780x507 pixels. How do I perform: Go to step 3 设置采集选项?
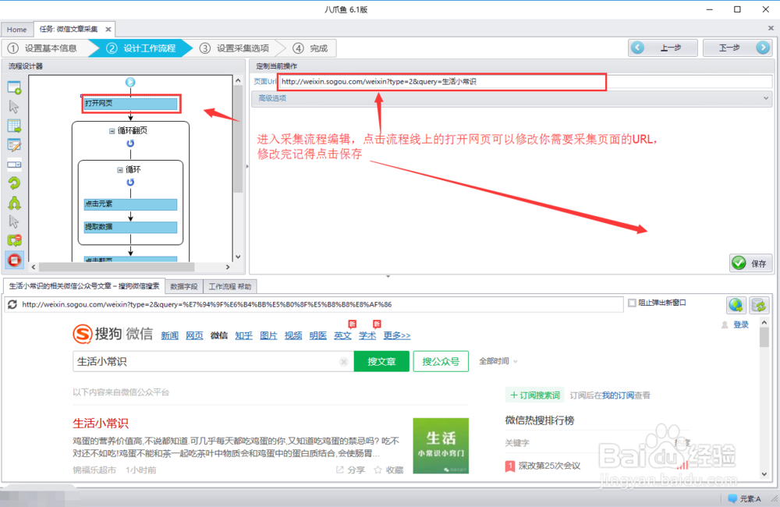point(234,48)
